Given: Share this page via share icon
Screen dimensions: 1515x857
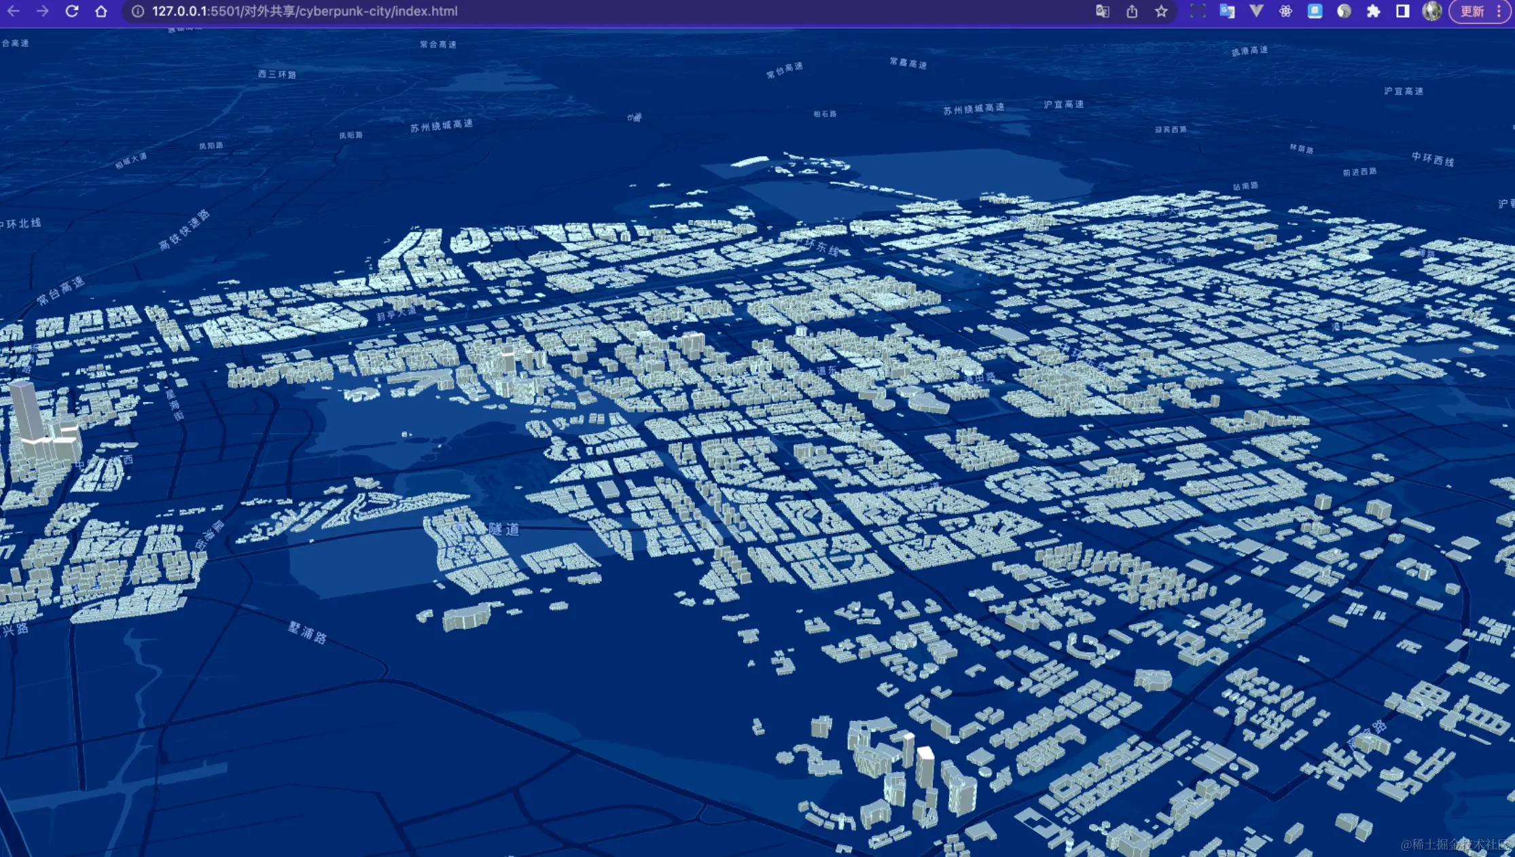Looking at the screenshot, I should (x=1132, y=11).
